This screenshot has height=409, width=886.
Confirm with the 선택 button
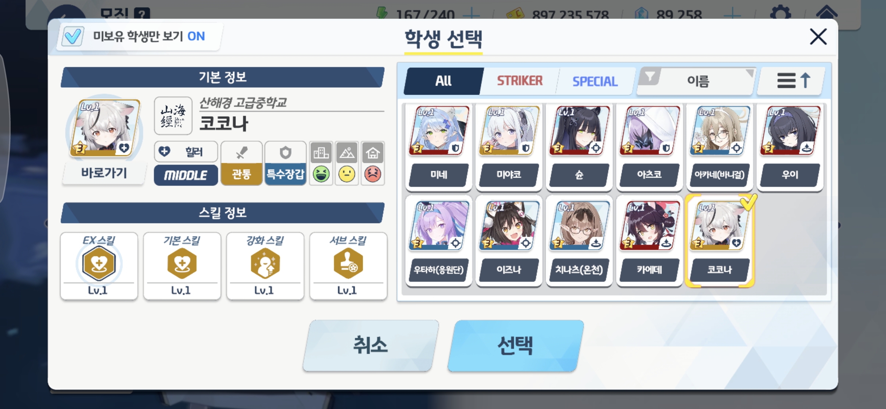[x=516, y=345]
